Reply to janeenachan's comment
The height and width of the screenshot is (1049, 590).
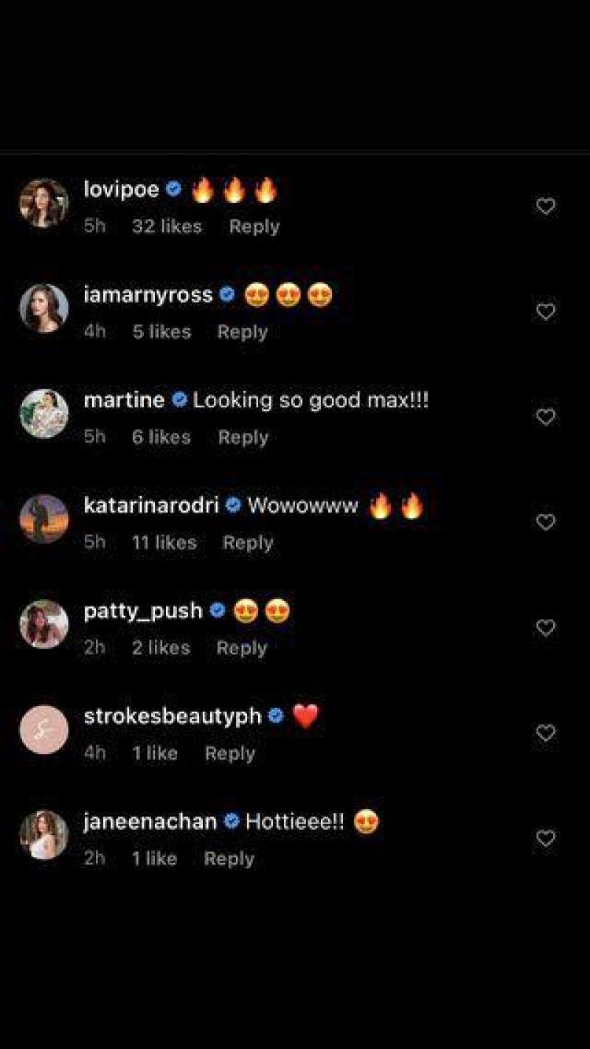(x=229, y=859)
